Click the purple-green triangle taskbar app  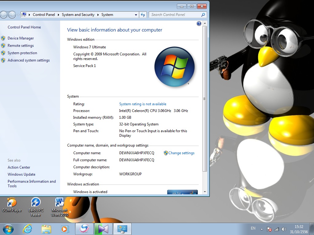click(103, 229)
